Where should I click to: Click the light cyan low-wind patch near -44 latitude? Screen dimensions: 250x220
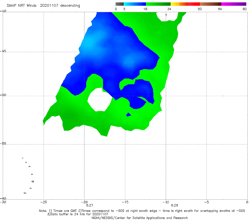click(x=89, y=42)
